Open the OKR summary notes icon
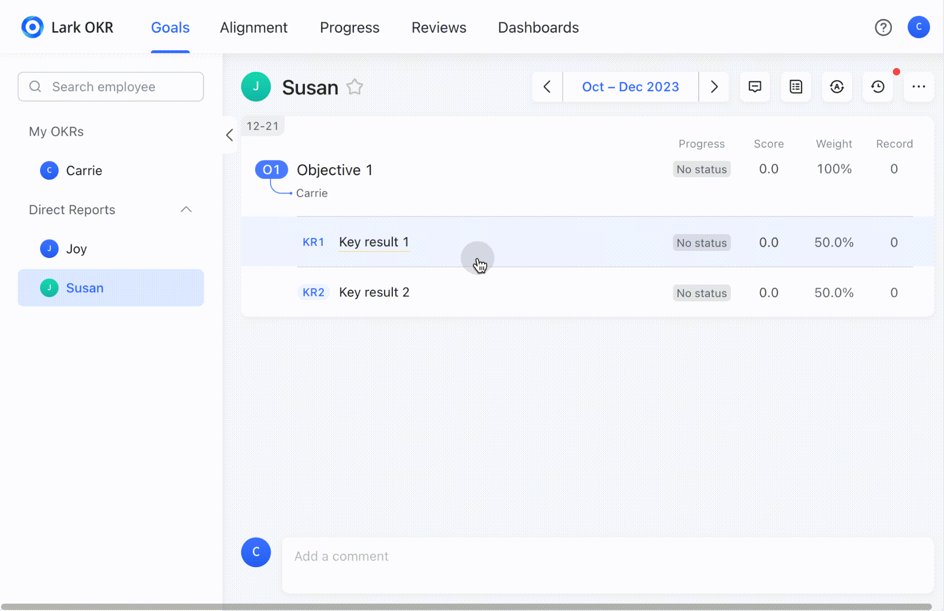The image size is (944, 611). pos(796,87)
